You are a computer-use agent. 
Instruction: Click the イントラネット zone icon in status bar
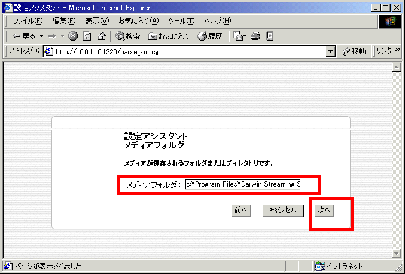point(320,266)
